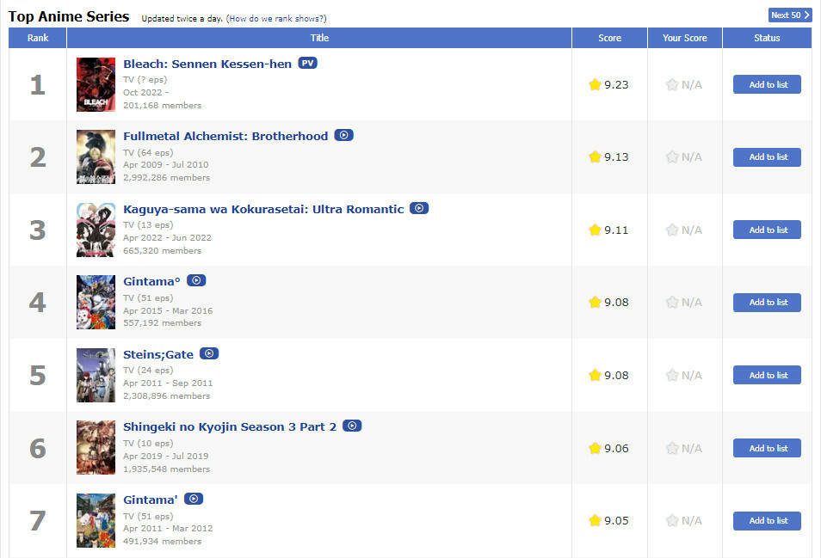The height and width of the screenshot is (558, 821).
Task: Open the video icon beside Kaguya-sama Ultra Romantic
Action: [x=419, y=209]
